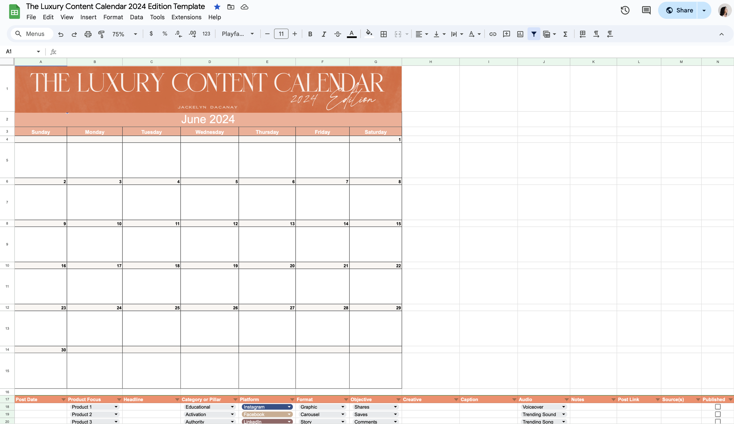Screen dimensions: 734x424
Task: Open the Instagram platform dropdown
Action: point(289,407)
